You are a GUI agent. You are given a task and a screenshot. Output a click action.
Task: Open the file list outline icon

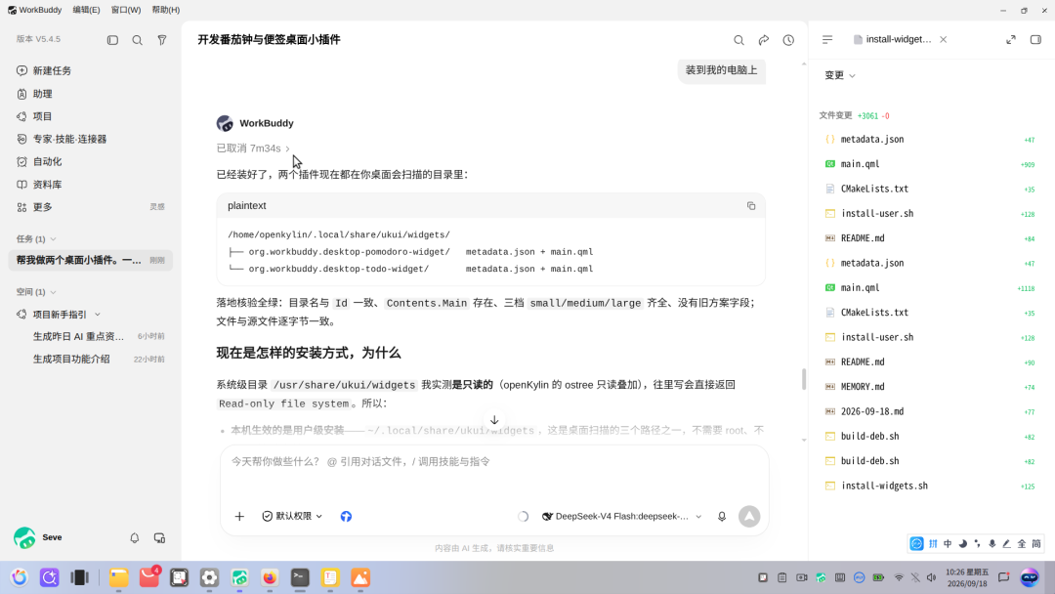[x=827, y=40]
